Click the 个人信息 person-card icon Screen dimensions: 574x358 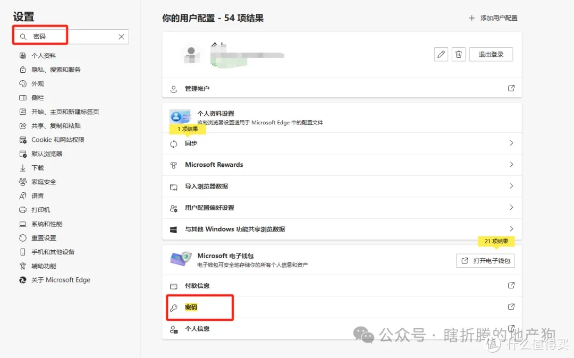tap(173, 329)
